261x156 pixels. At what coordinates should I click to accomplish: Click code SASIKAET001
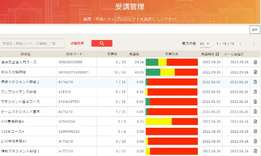(69, 102)
